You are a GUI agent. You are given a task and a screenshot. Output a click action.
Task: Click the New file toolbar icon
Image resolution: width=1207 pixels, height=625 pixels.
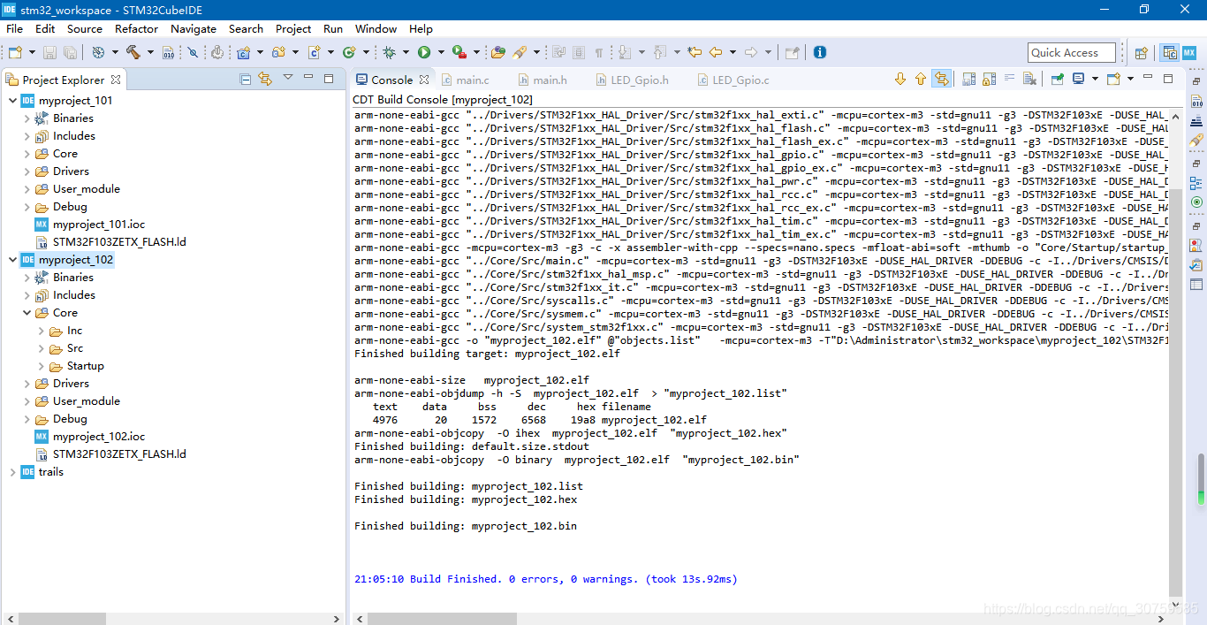pos(14,53)
